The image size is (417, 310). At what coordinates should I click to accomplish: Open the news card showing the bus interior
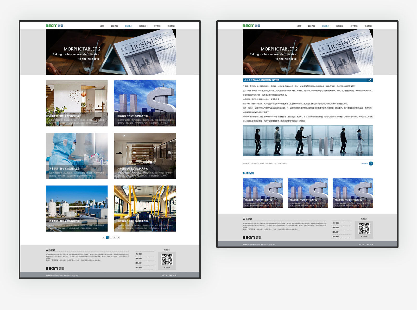point(145,208)
